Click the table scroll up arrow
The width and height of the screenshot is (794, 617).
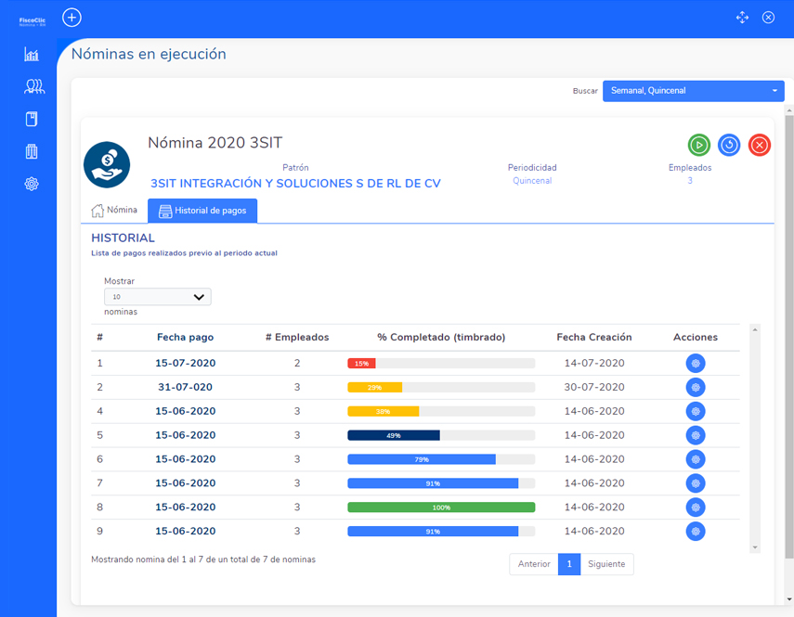point(755,329)
